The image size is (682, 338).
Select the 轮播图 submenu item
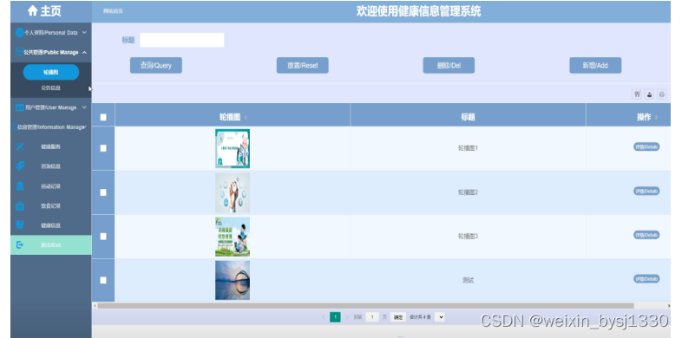click(x=51, y=72)
